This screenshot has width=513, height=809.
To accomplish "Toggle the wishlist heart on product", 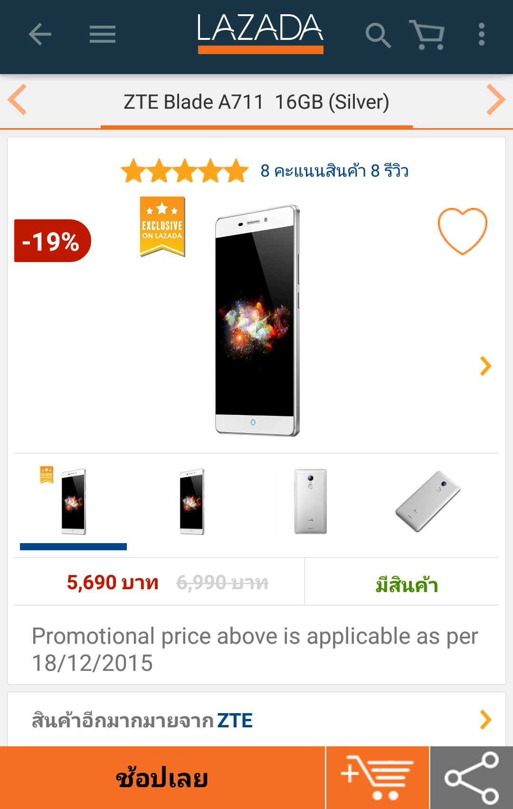I will tap(462, 231).
